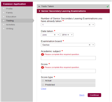The width and height of the screenshot is (112, 102).
Task: Open the Examination board dropdown arrow
Action: tap(93, 45)
